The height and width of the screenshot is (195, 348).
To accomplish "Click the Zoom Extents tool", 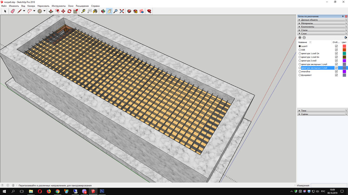I will tap(122, 11).
